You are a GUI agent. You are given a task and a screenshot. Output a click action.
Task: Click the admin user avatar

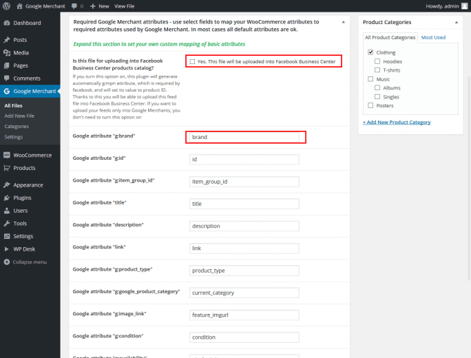pos(464,6)
